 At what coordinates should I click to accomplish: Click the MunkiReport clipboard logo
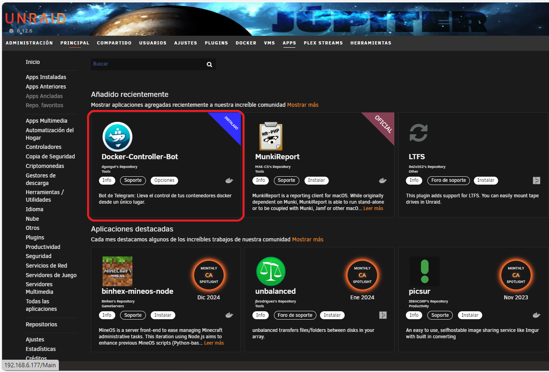(271, 137)
